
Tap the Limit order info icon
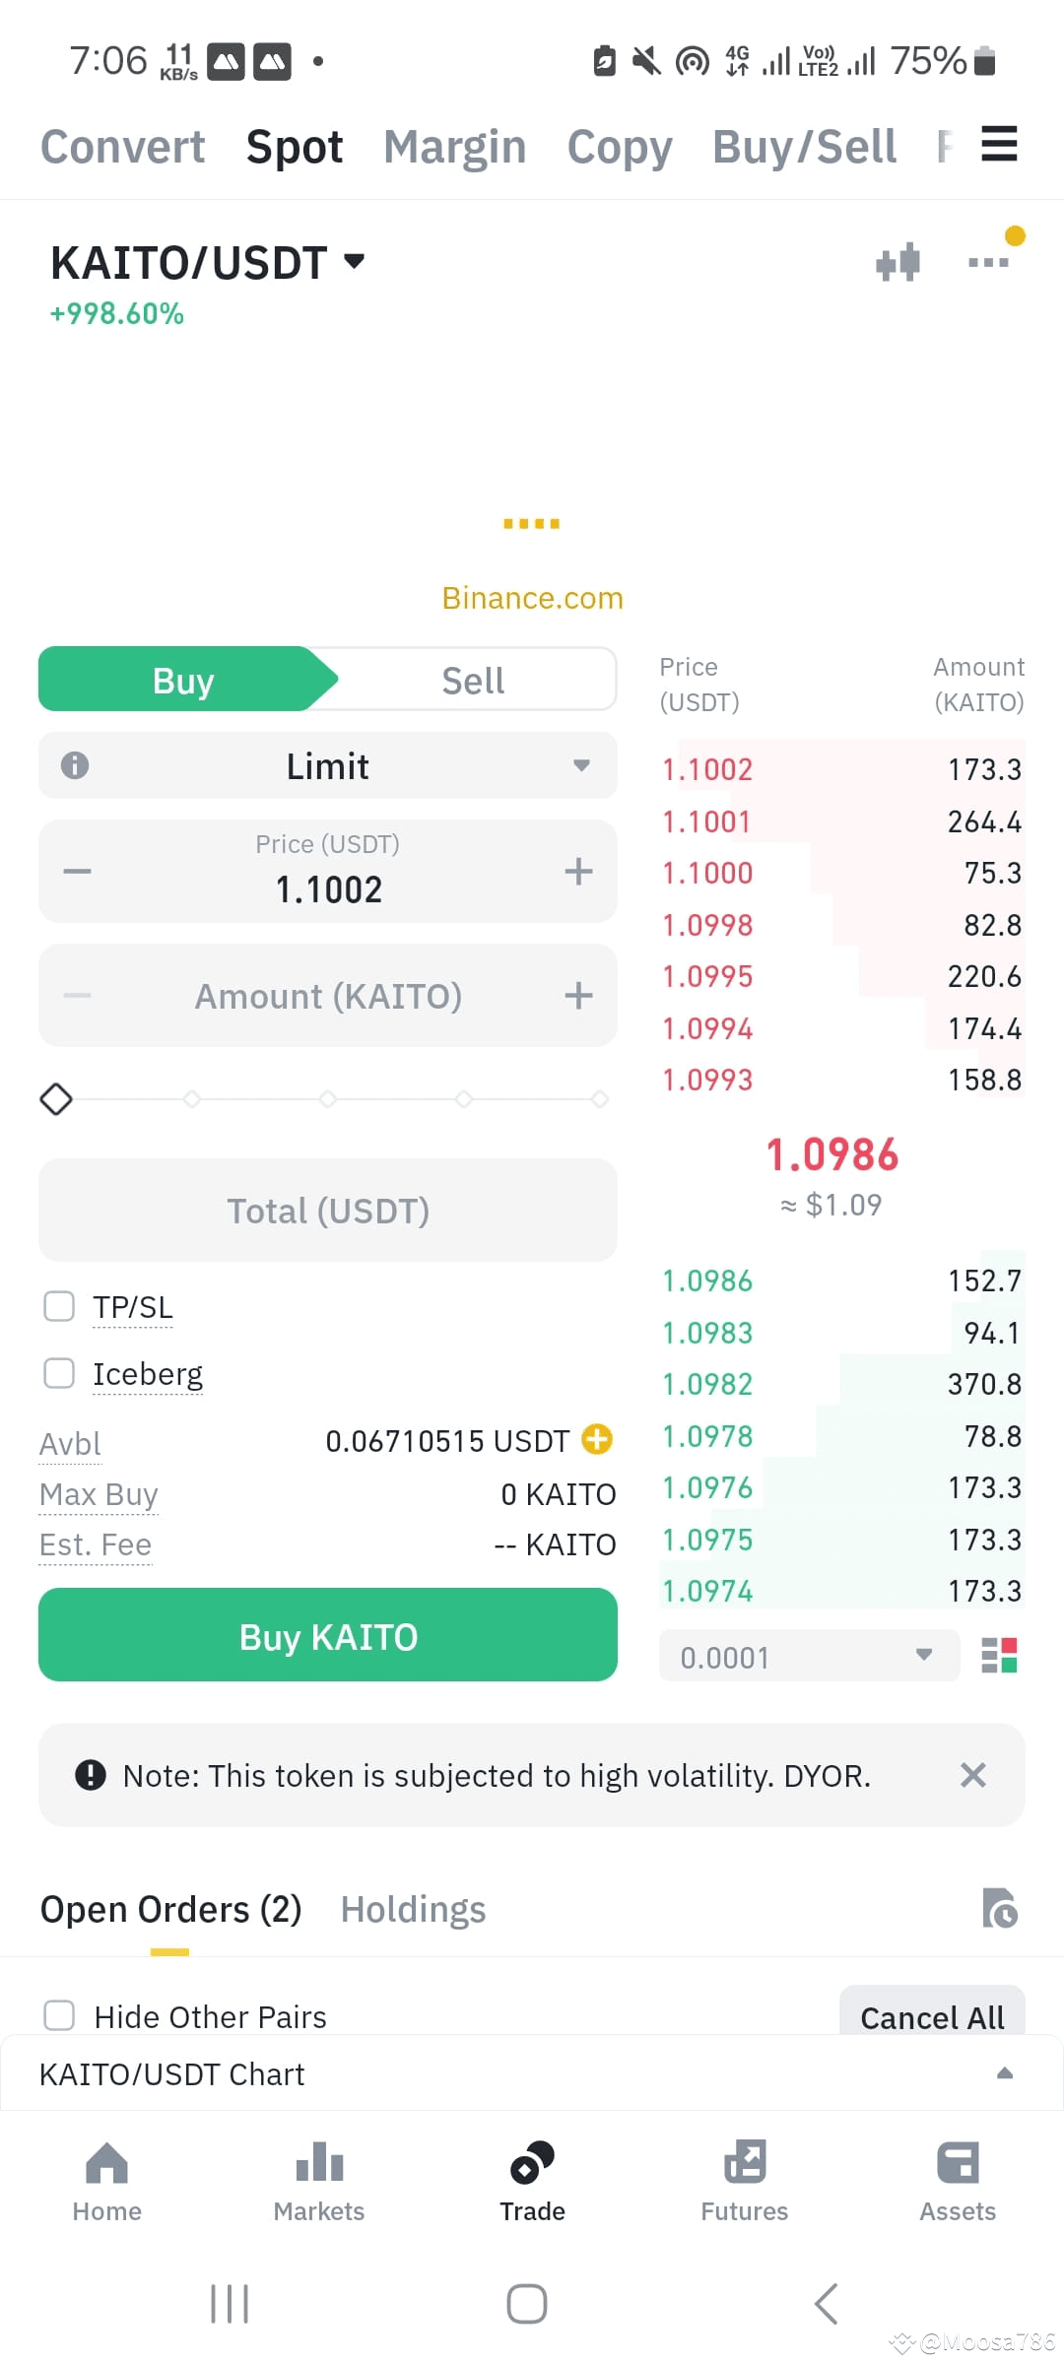[x=75, y=765]
